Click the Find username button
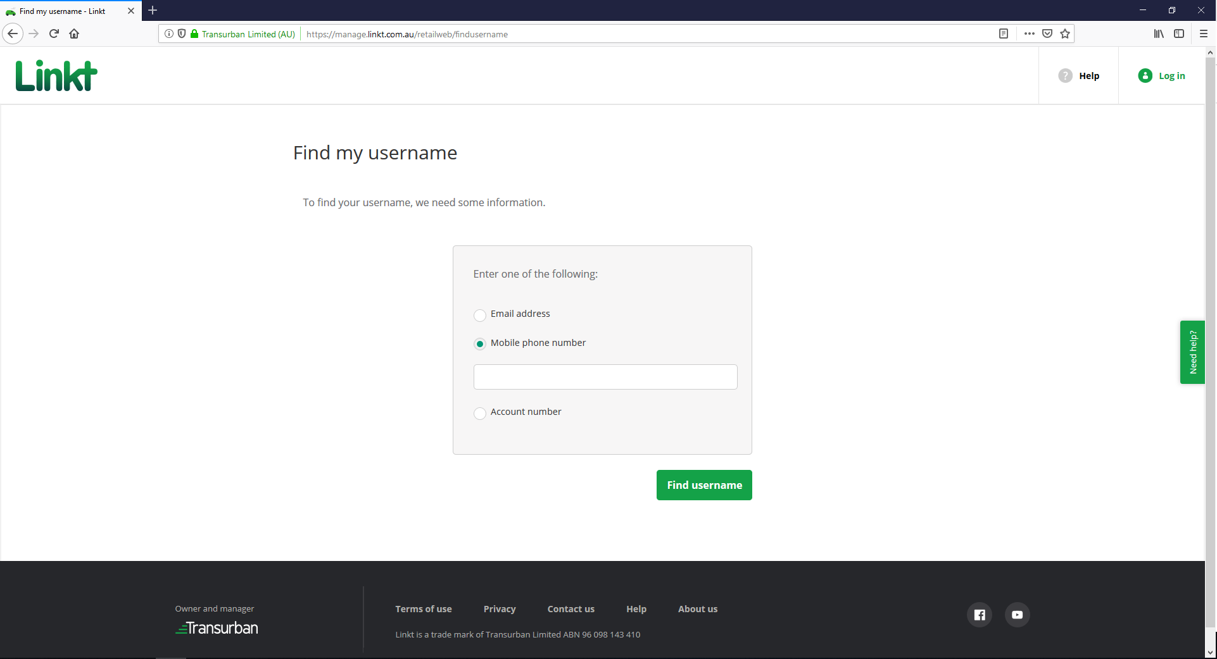 pos(703,485)
